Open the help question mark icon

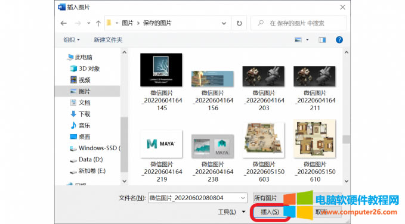pos(339,40)
